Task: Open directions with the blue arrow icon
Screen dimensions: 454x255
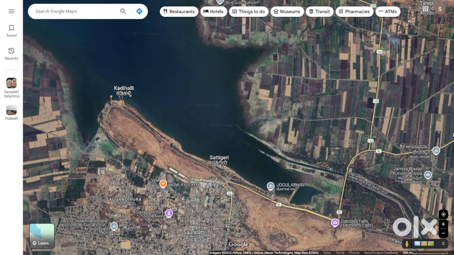Action: point(139,11)
